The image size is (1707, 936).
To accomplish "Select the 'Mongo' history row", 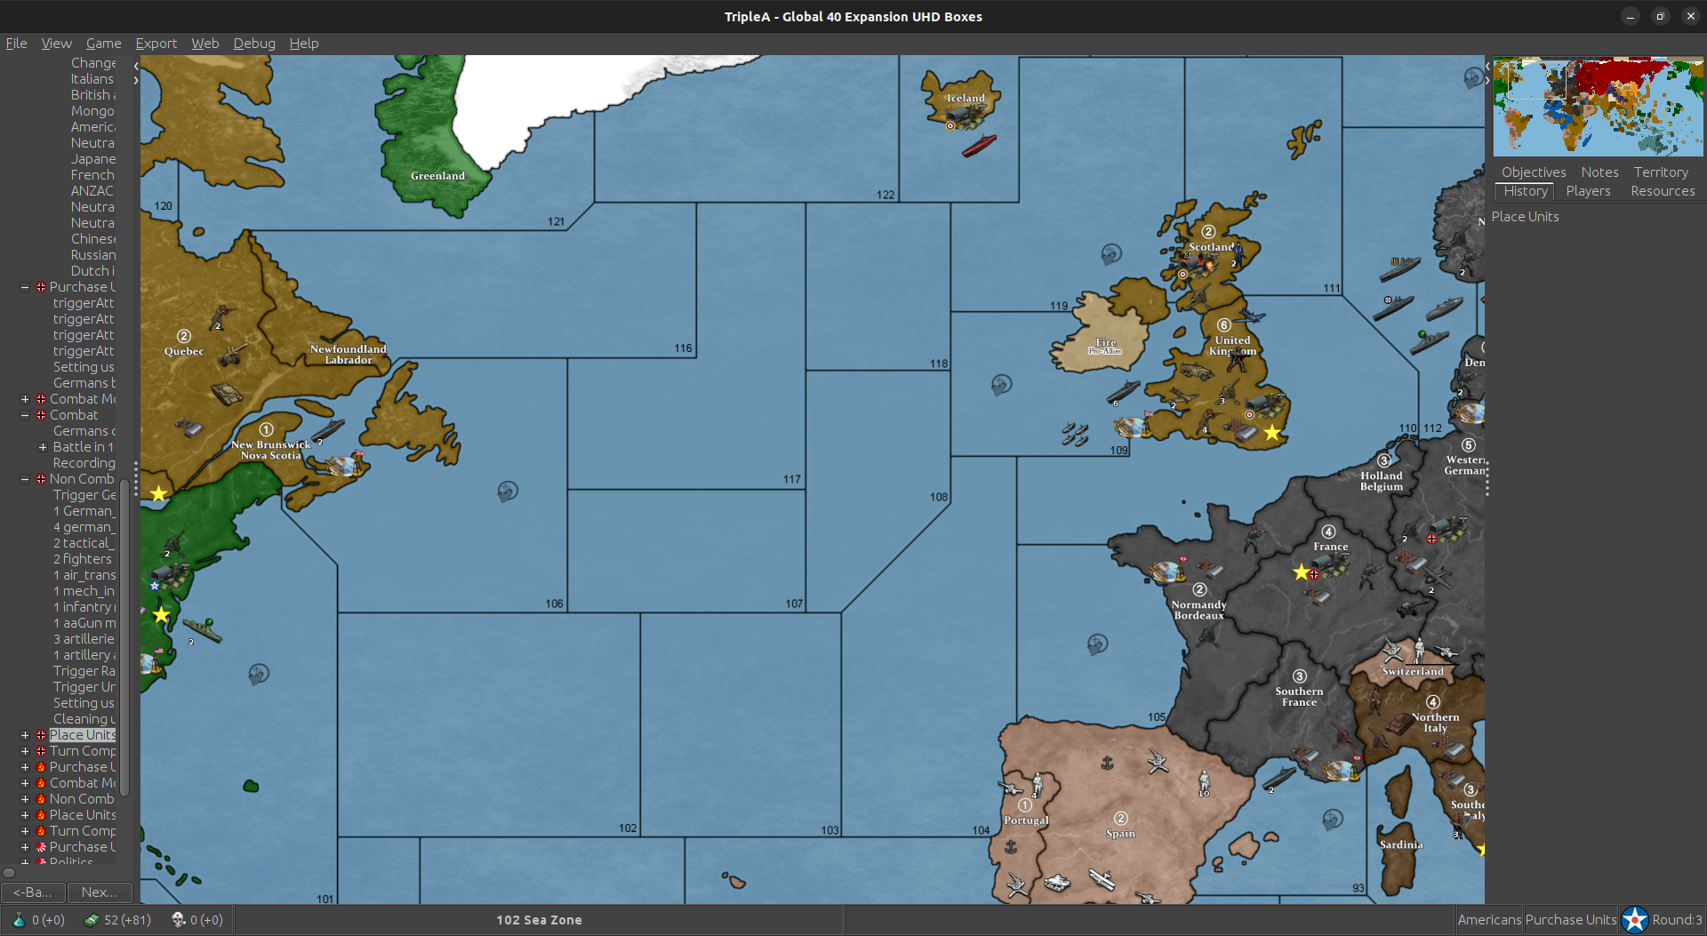I will [92, 111].
